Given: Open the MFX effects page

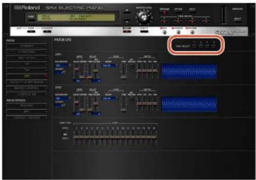Looking at the screenshot, I should 27,112.
